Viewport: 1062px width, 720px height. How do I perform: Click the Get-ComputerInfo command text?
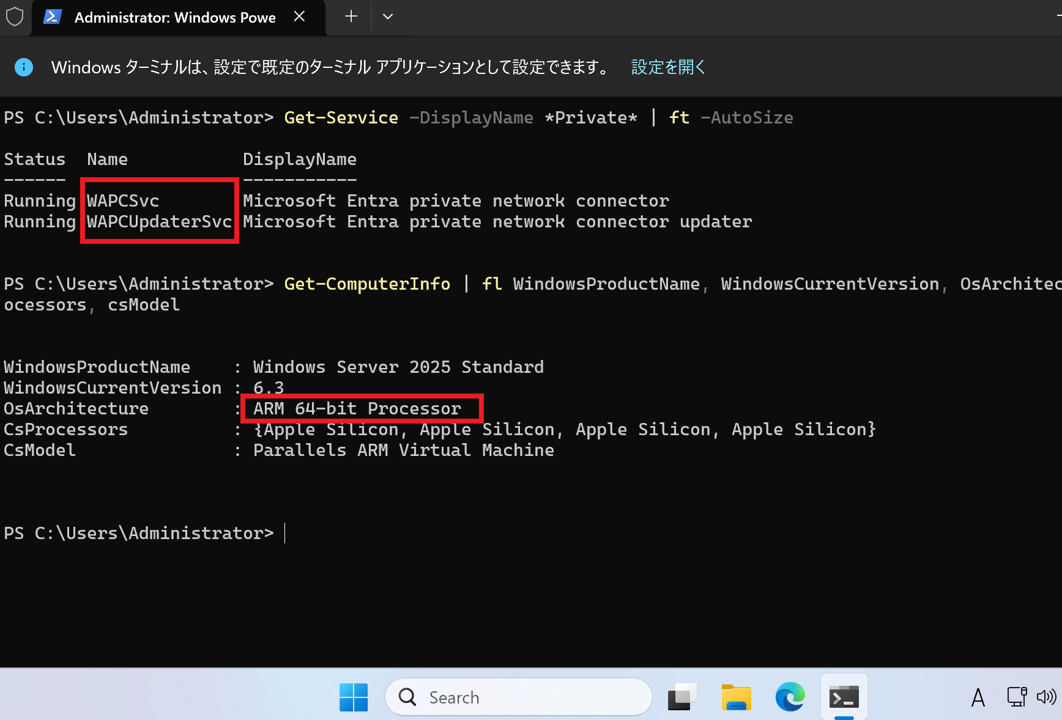tap(367, 284)
